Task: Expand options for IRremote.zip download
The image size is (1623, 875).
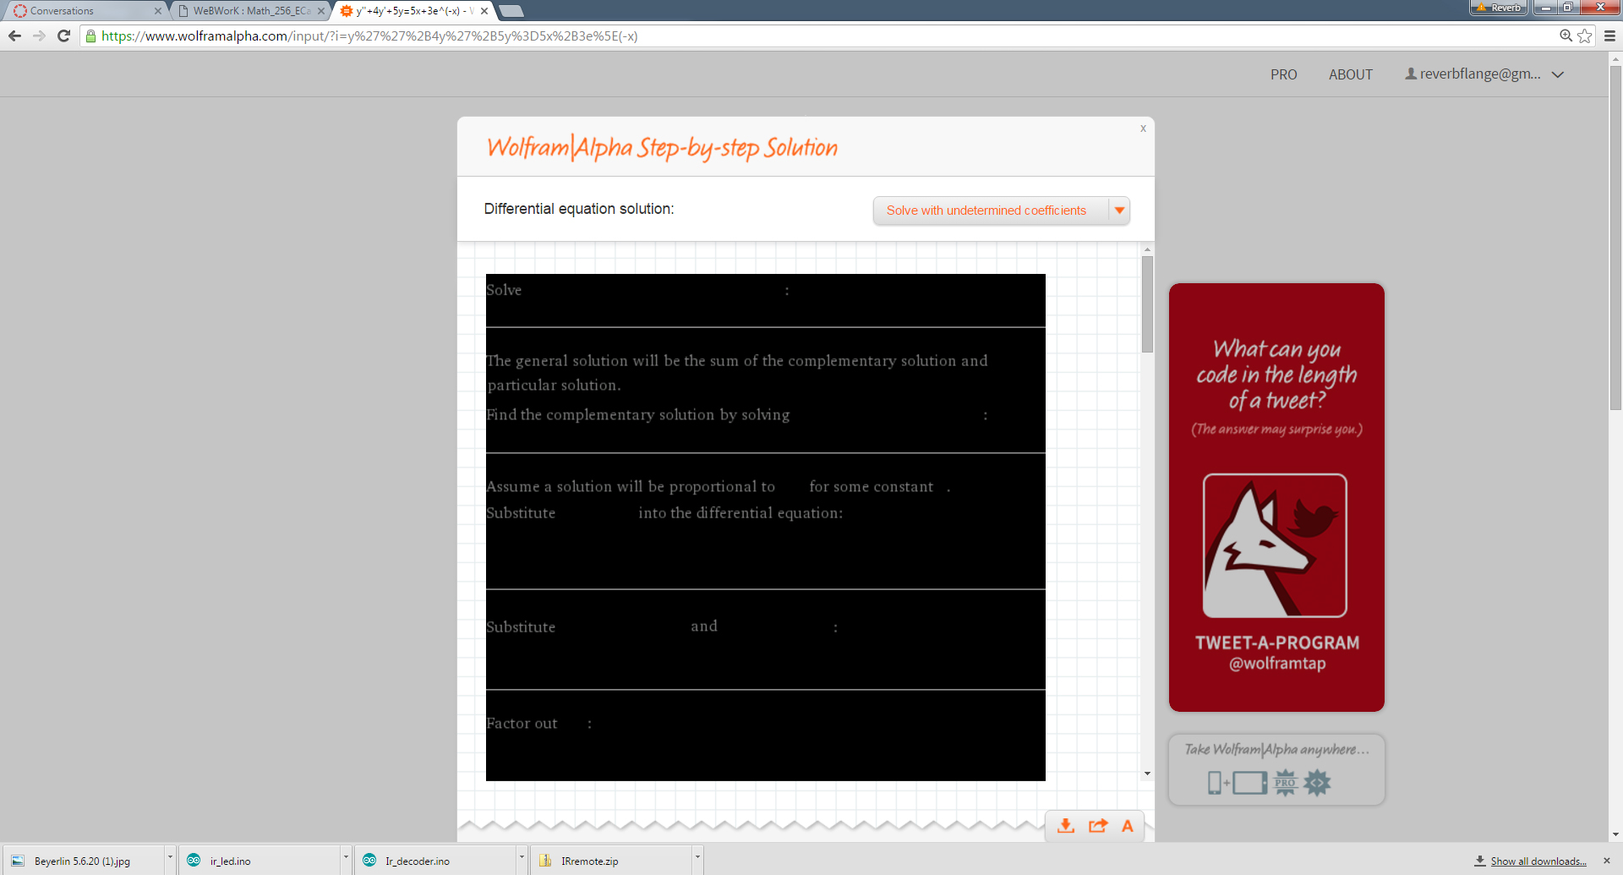Action: 697,857
